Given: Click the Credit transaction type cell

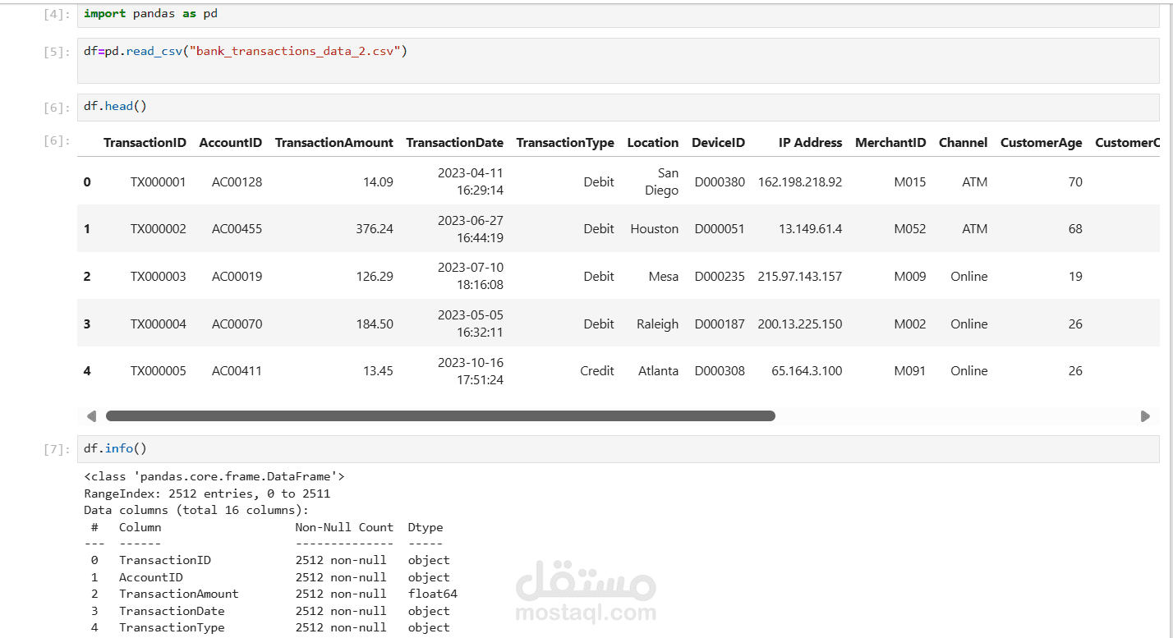Looking at the screenshot, I should [597, 371].
